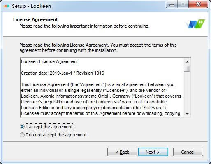Continue with the Next > button
The height and width of the screenshot is (164, 211).
[x=153, y=152]
